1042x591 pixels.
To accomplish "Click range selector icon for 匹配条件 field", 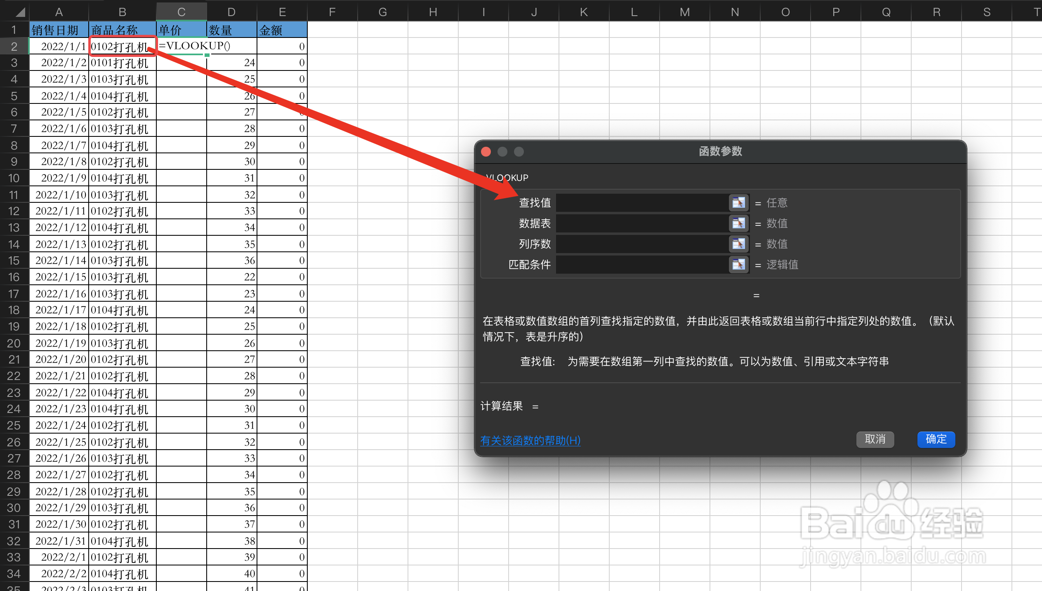I will (738, 265).
